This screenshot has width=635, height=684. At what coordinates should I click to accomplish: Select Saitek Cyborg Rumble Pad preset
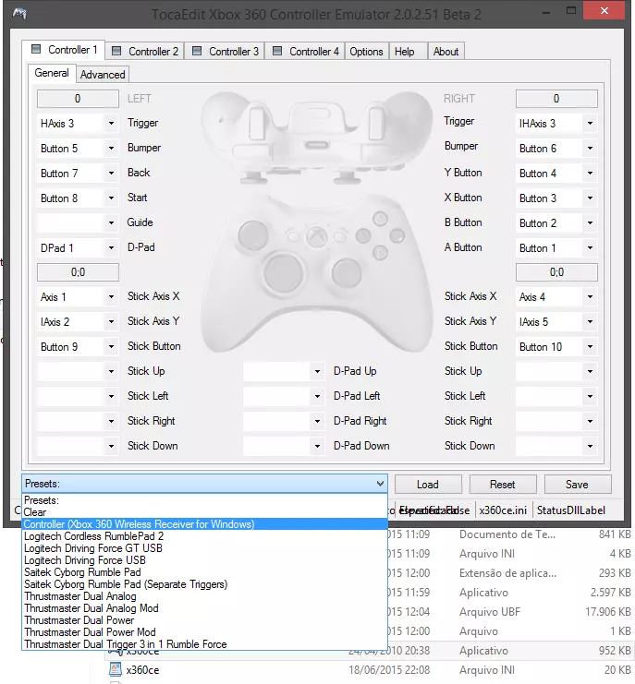click(204, 572)
